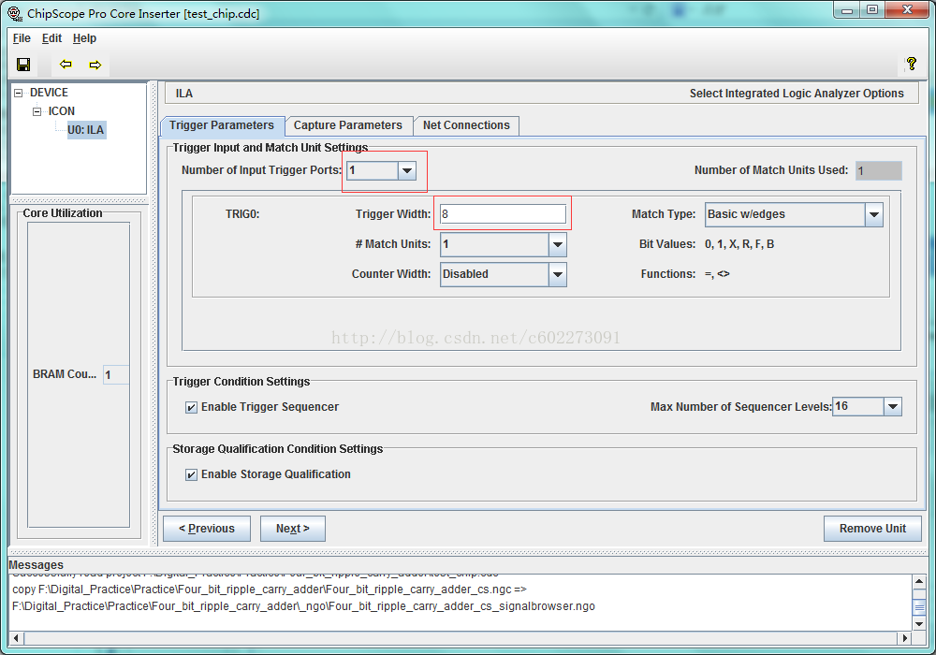Open the # Match Units dropdown

pyautogui.click(x=558, y=244)
